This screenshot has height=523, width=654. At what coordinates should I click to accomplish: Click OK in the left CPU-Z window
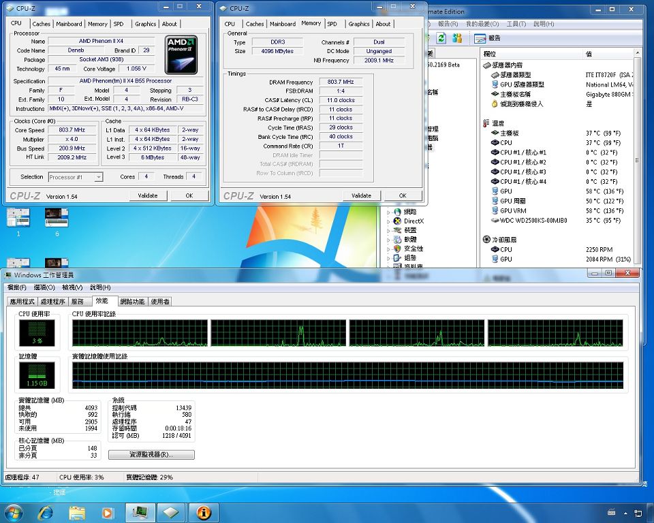coord(189,195)
